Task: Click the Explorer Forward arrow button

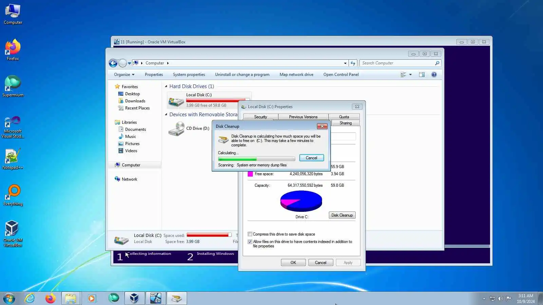Action: point(123,63)
